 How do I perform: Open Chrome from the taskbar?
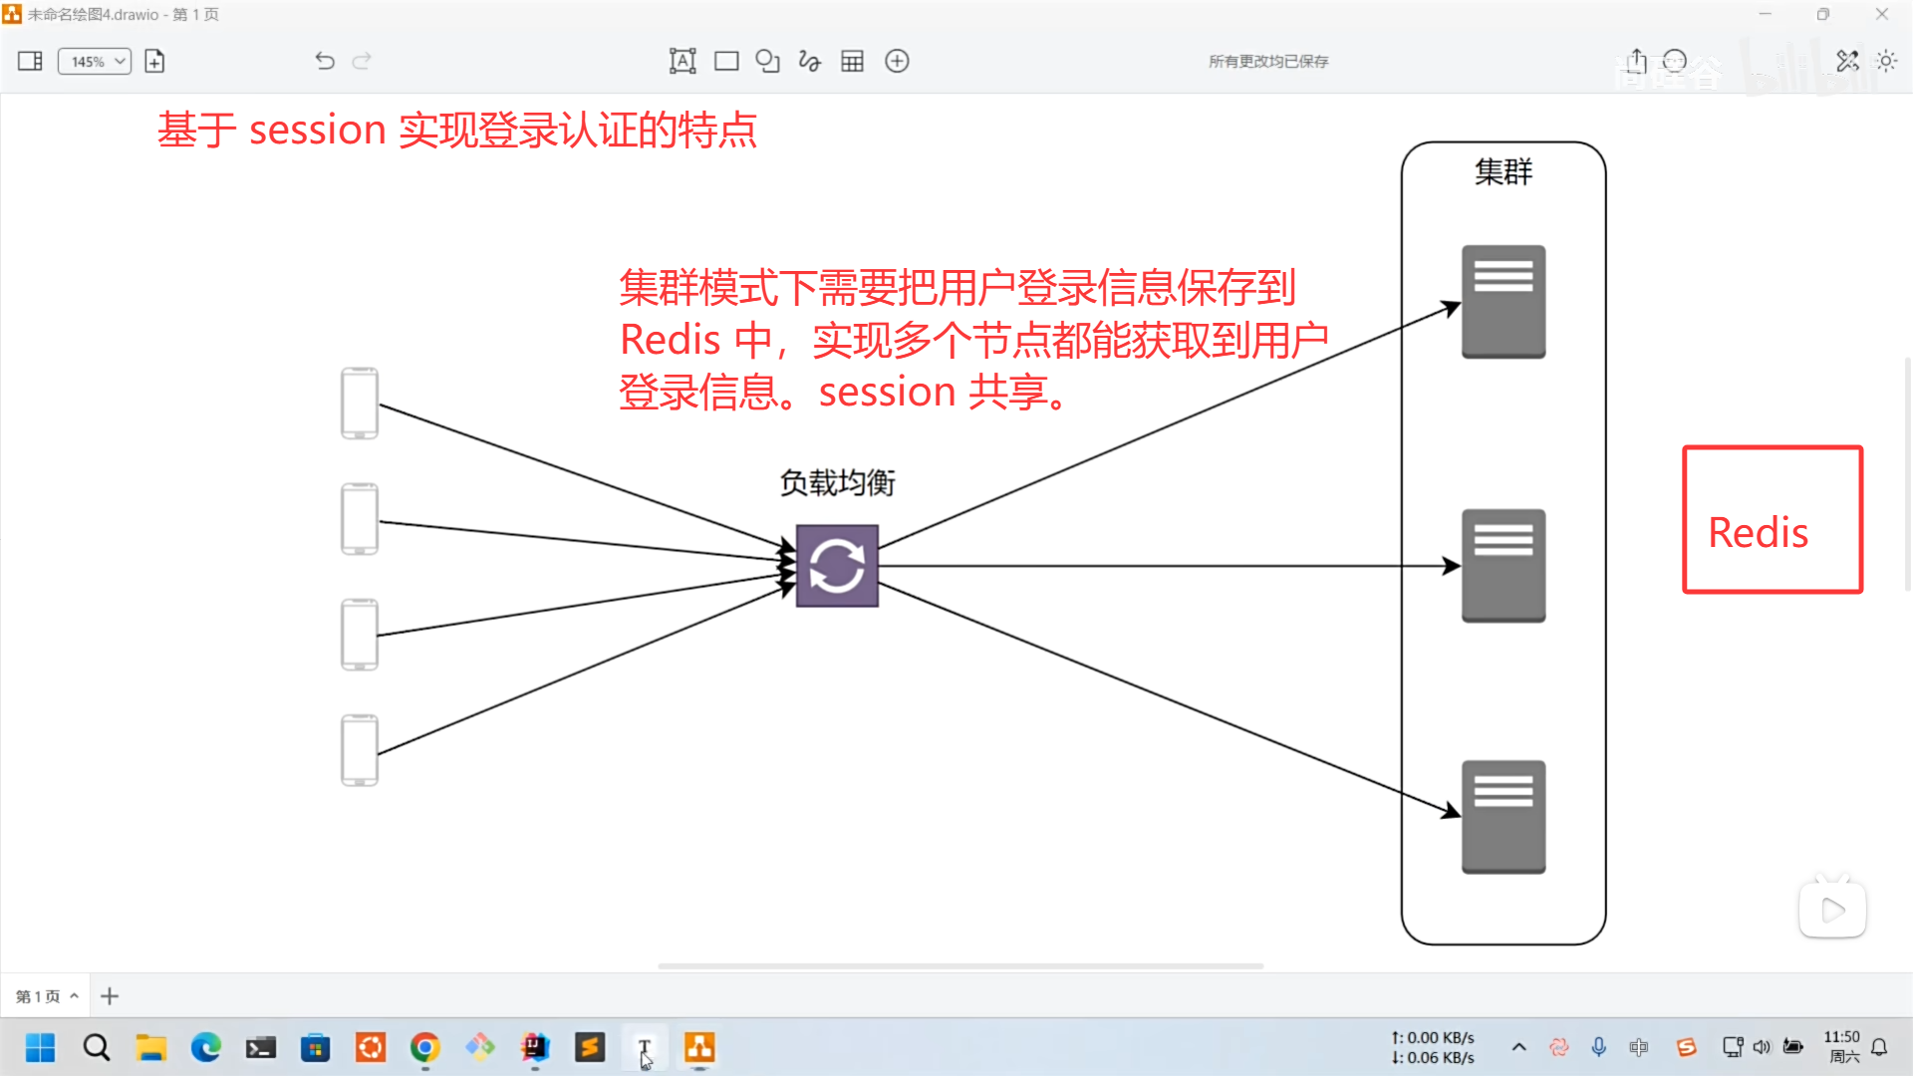(424, 1047)
